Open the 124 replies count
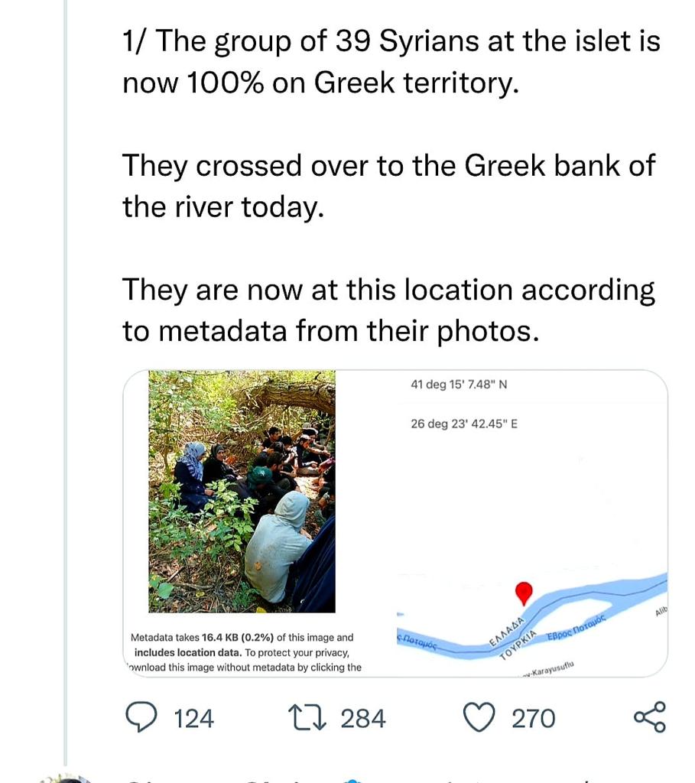Screen dimensions: 695x783 point(194,719)
